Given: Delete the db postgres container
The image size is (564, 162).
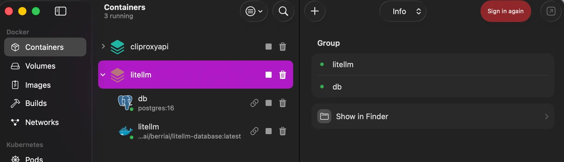Looking at the screenshot, I should coord(283,103).
